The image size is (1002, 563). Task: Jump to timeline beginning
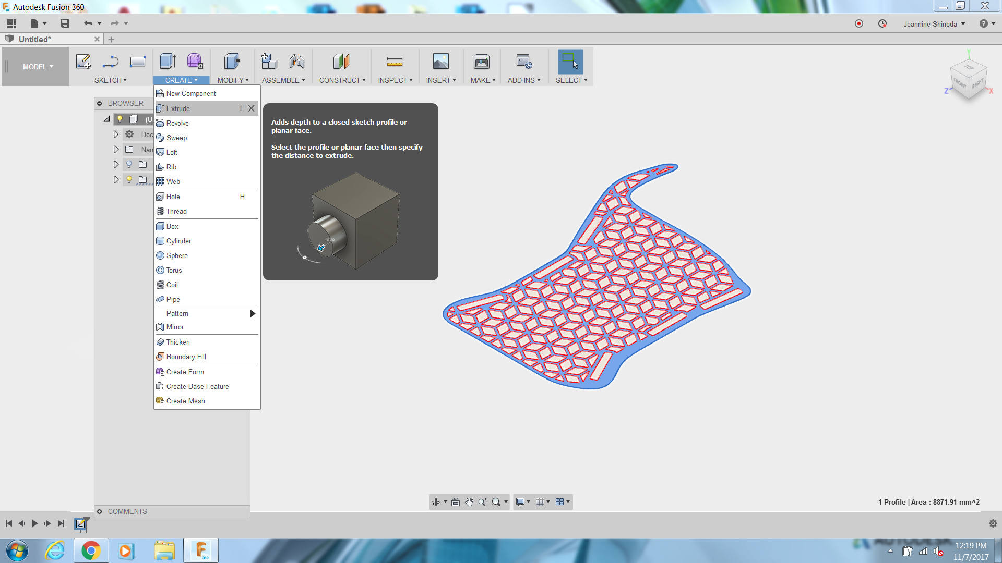tap(9, 523)
